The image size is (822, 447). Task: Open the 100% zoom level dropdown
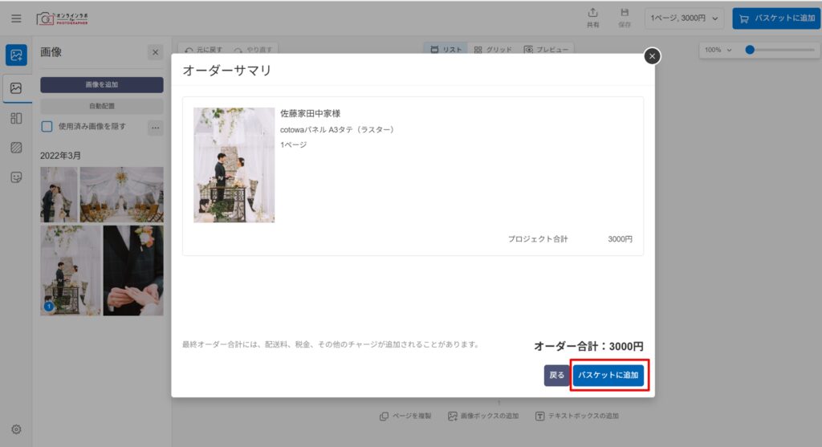click(x=718, y=50)
